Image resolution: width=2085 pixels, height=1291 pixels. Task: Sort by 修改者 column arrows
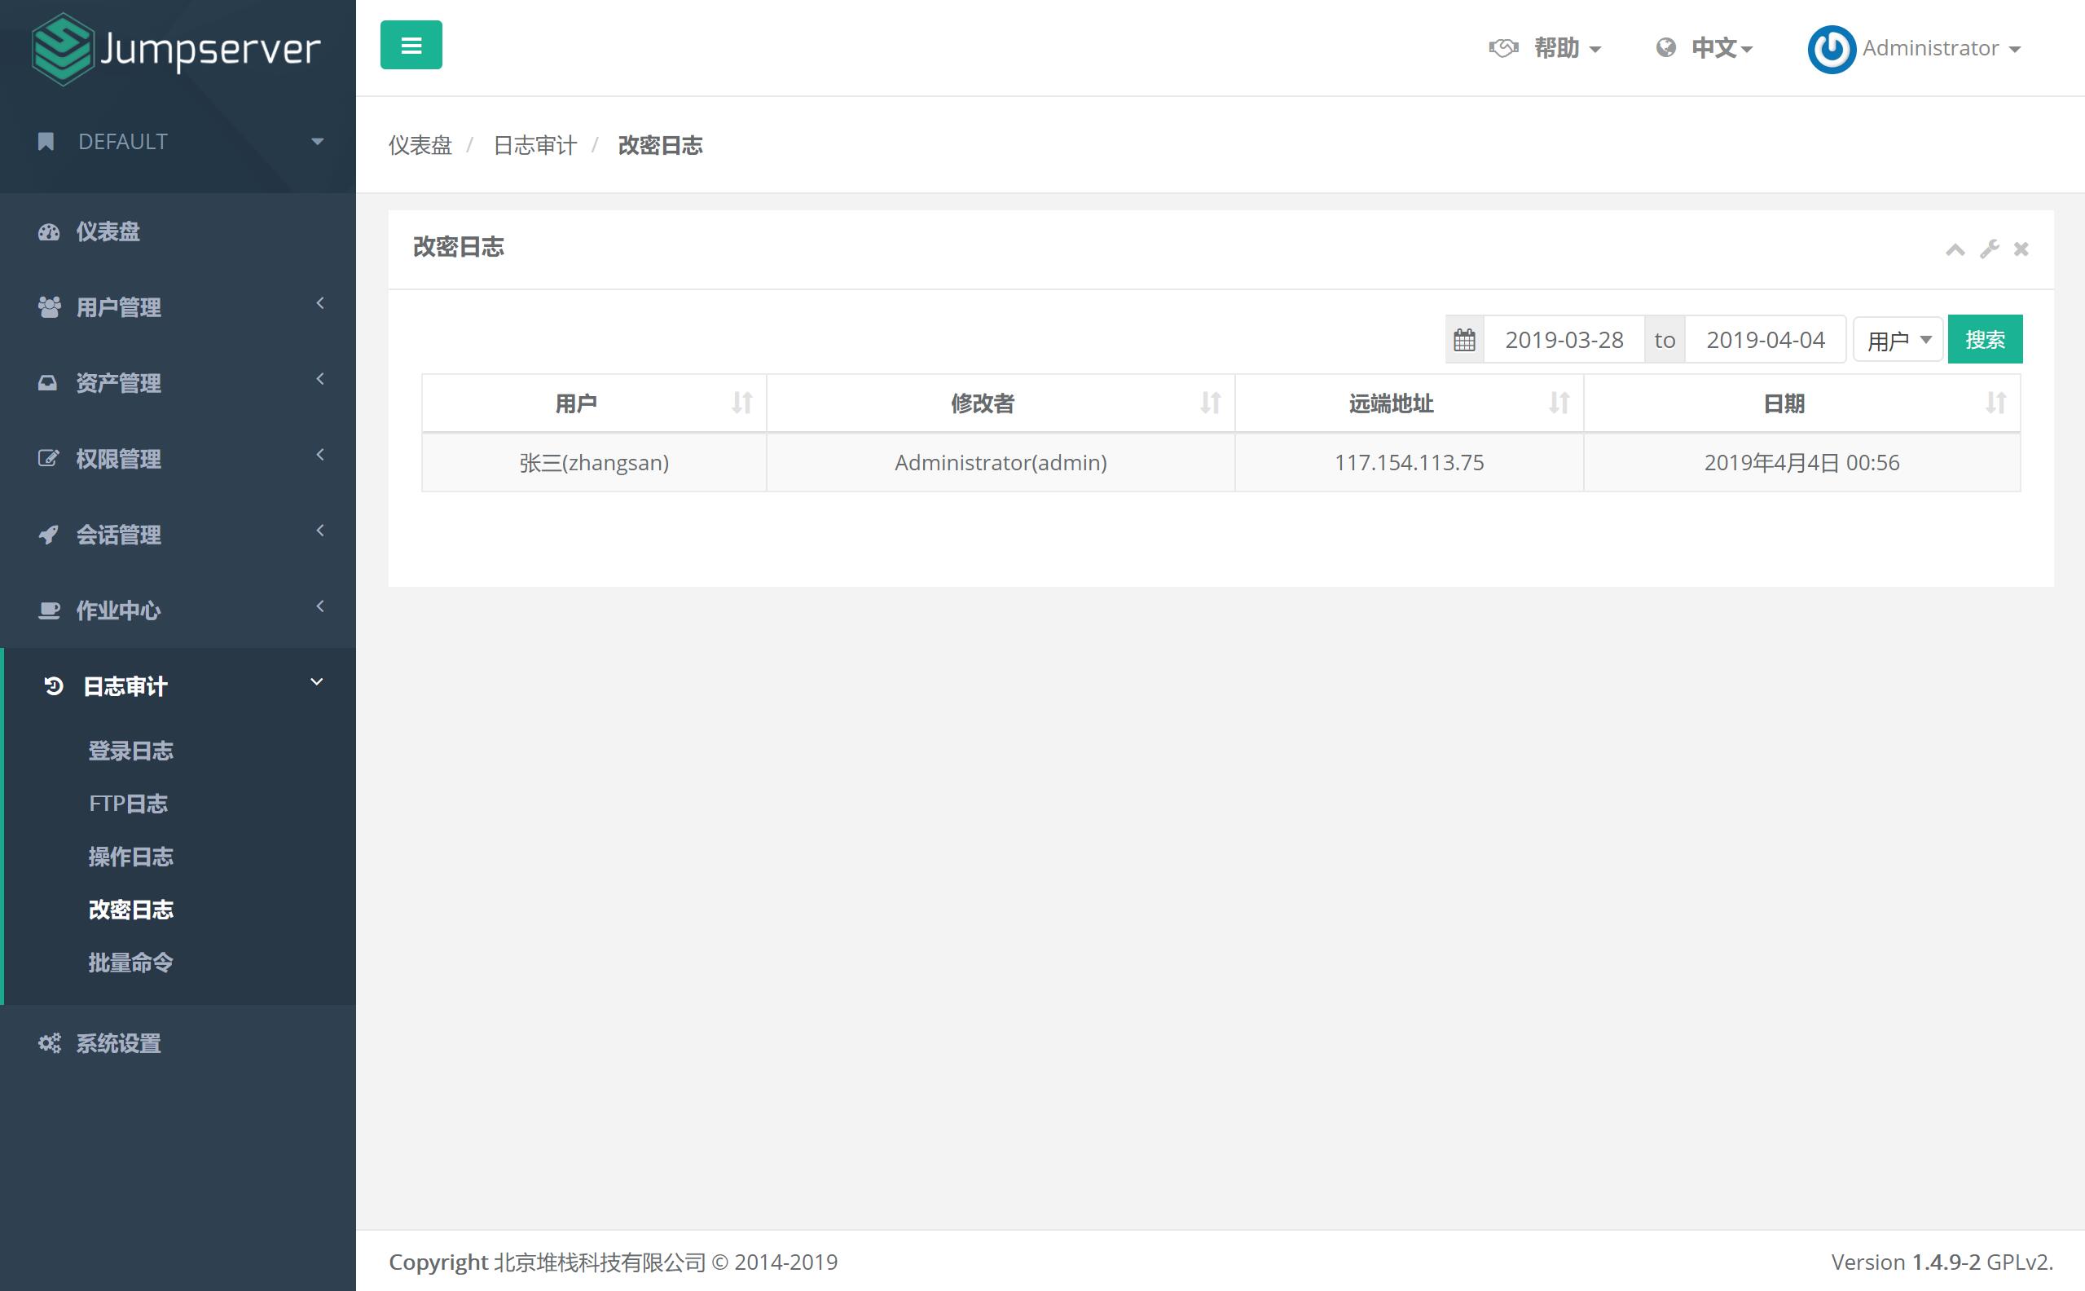pyautogui.click(x=1210, y=403)
